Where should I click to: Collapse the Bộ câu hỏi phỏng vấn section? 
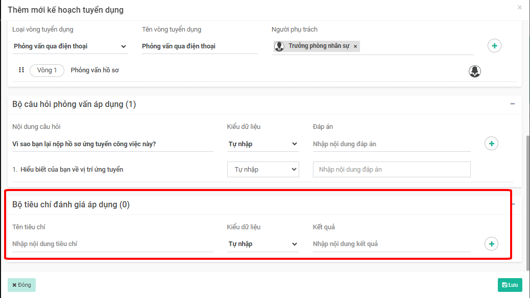(x=512, y=104)
